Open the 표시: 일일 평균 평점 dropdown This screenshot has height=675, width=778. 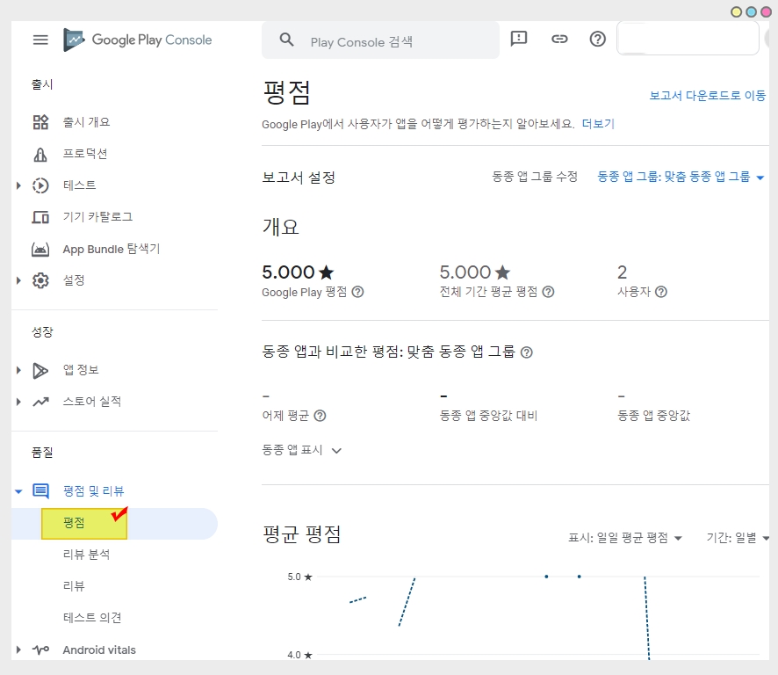coord(625,538)
